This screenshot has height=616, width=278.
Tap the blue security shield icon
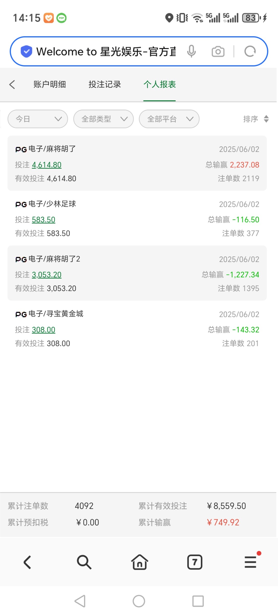(26, 51)
